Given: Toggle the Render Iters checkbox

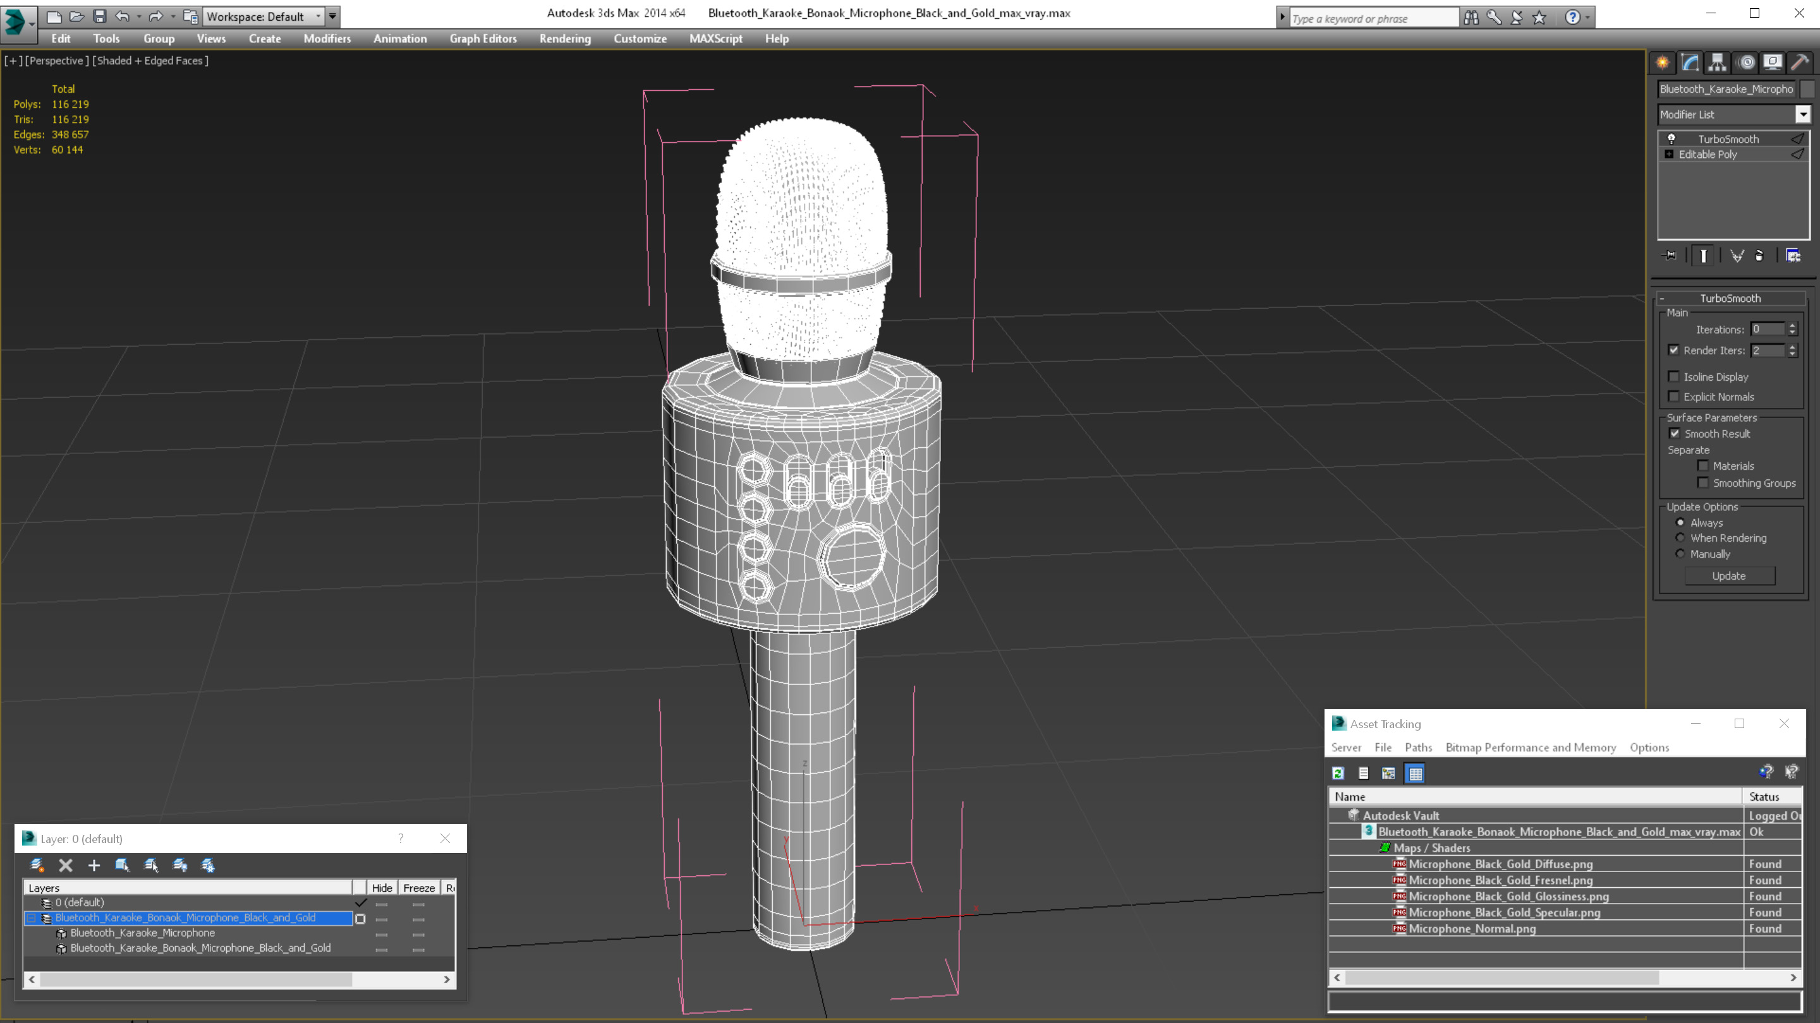Looking at the screenshot, I should pos(1674,350).
